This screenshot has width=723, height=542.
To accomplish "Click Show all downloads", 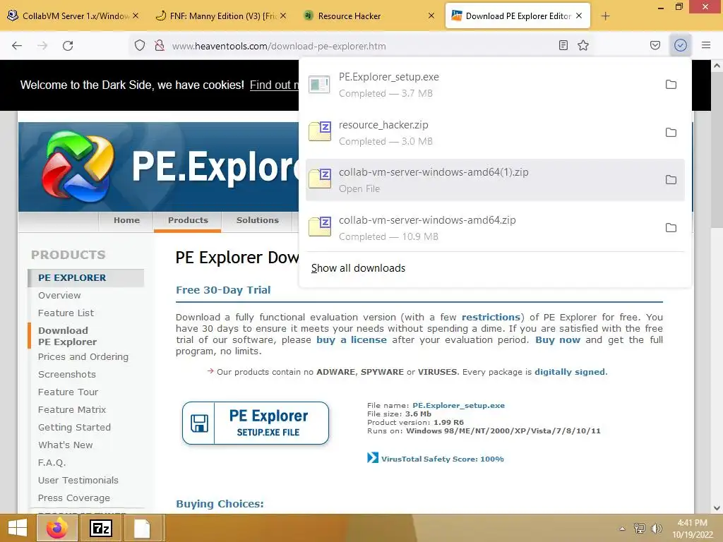I will (x=358, y=268).
